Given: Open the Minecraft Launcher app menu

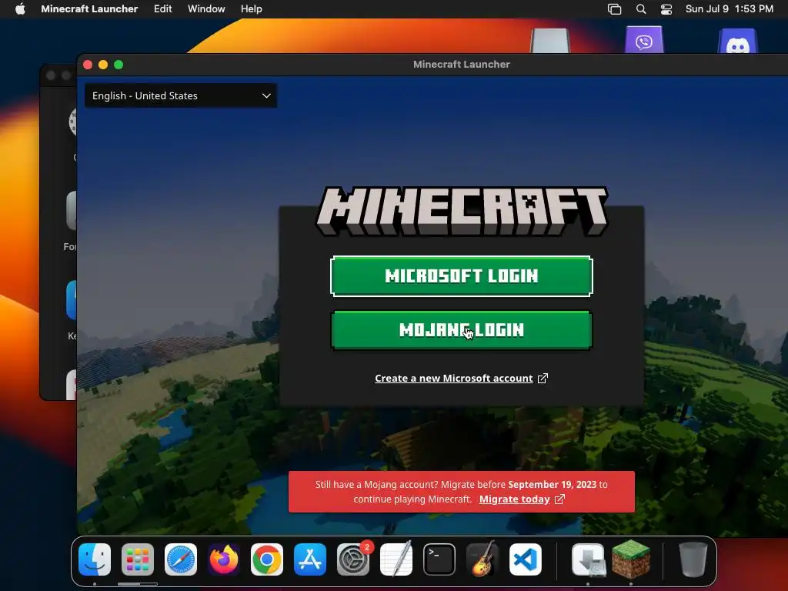Looking at the screenshot, I should point(89,9).
